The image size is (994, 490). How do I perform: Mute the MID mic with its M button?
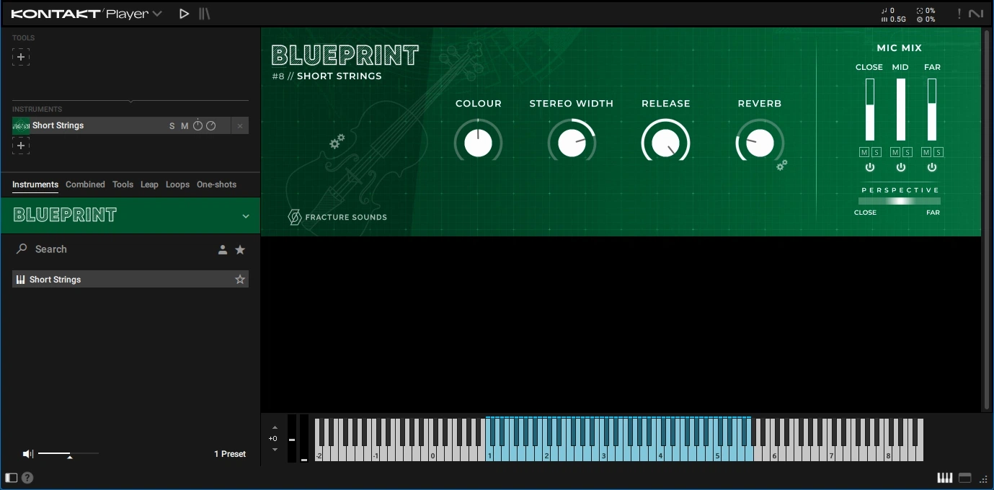click(895, 152)
